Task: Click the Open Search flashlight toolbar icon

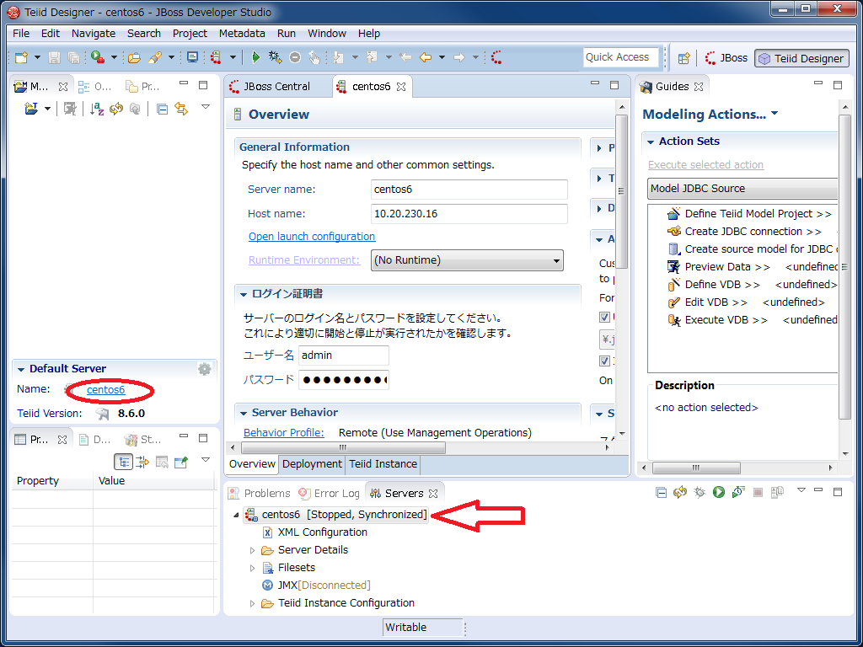Action: coord(155,57)
